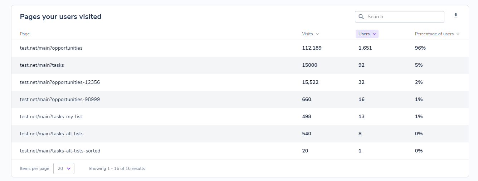Image resolution: width=478 pixels, height=181 pixels.
Task: Click test.net/main?tasks-all-lists entry
Action: click(x=52, y=134)
